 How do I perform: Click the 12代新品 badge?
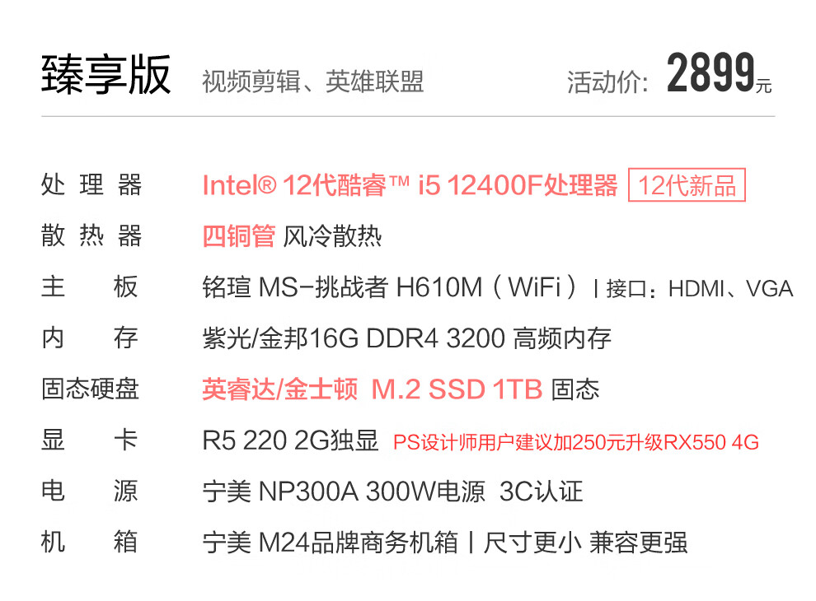click(x=687, y=185)
